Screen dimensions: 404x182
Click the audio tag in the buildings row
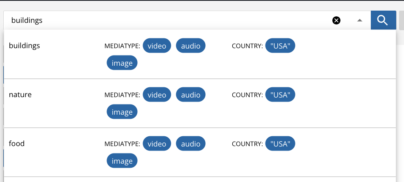pos(191,46)
